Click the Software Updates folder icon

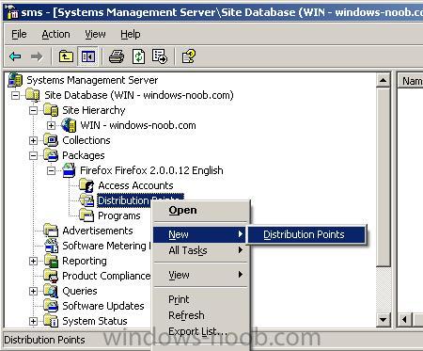coord(51,306)
